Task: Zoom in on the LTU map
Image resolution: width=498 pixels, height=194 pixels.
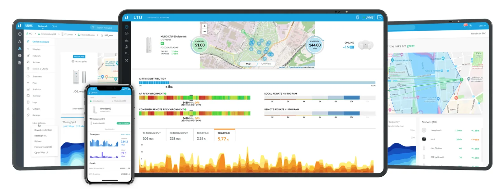Action: [x=204, y=26]
